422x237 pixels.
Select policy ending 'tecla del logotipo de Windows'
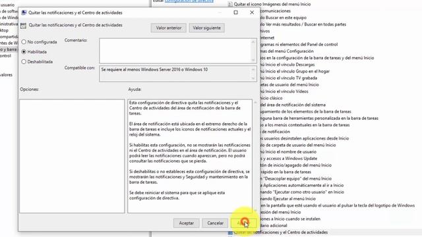(338, 206)
